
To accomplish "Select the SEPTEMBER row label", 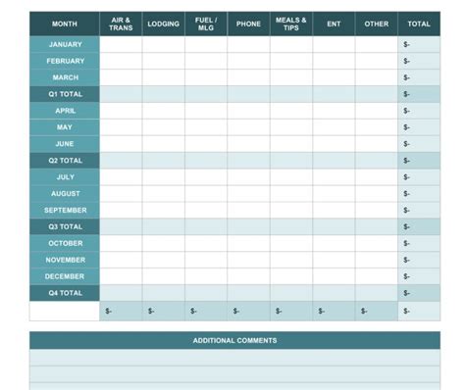I will coord(65,211).
